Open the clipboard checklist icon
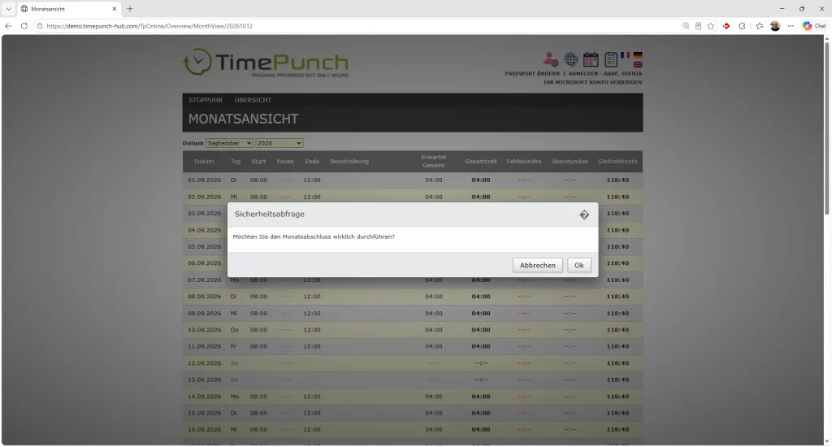832x447 pixels. tap(611, 59)
